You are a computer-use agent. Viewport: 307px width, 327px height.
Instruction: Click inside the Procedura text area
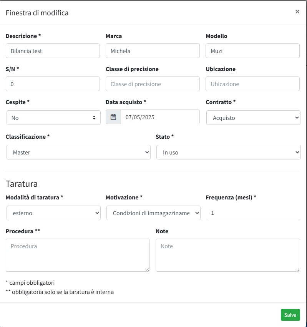tap(78, 255)
